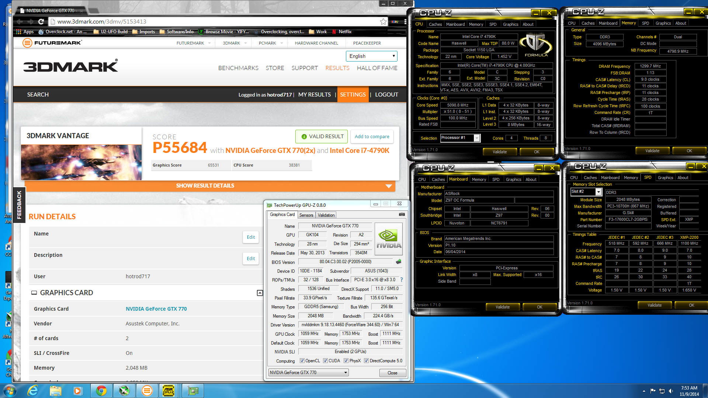
Task: Open Windows Media Player from taskbar
Action: 77,391
